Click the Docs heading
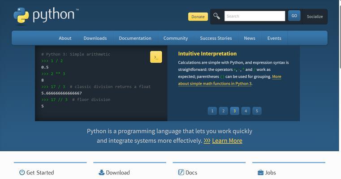341x179 pixels. click(x=191, y=172)
